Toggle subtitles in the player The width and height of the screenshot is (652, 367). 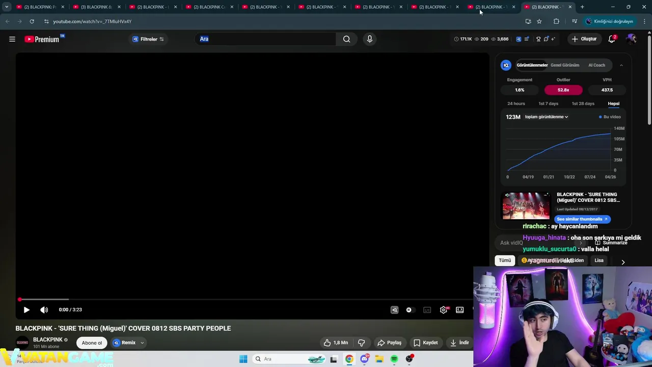[427, 309]
